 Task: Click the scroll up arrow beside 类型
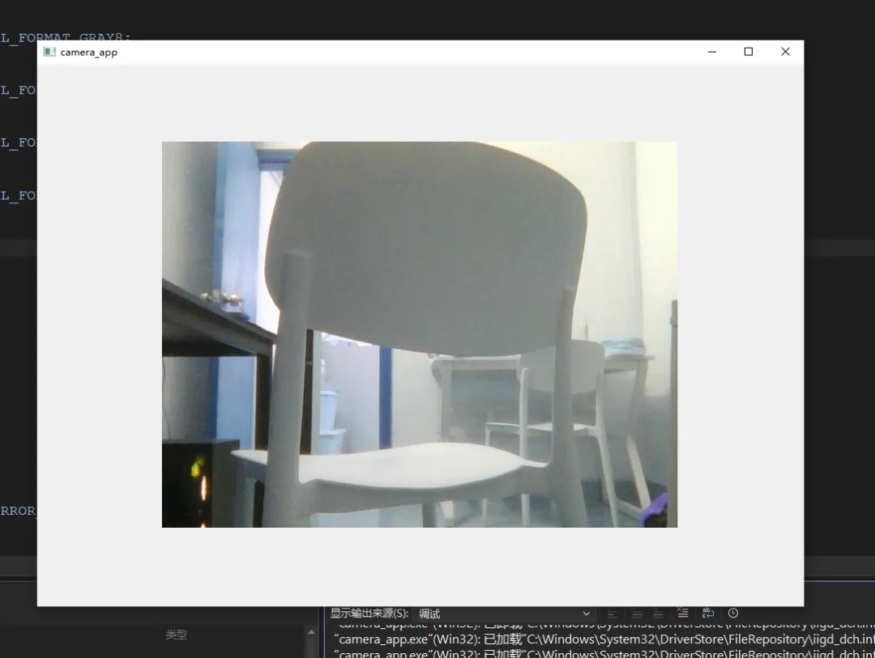coord(311,632)
